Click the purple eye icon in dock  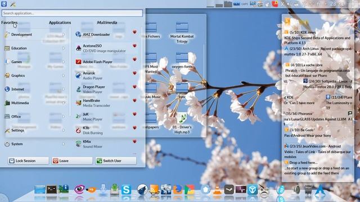(79, 190)
